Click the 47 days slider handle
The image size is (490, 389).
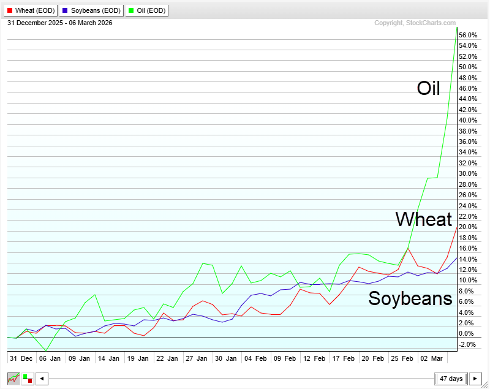451,379
